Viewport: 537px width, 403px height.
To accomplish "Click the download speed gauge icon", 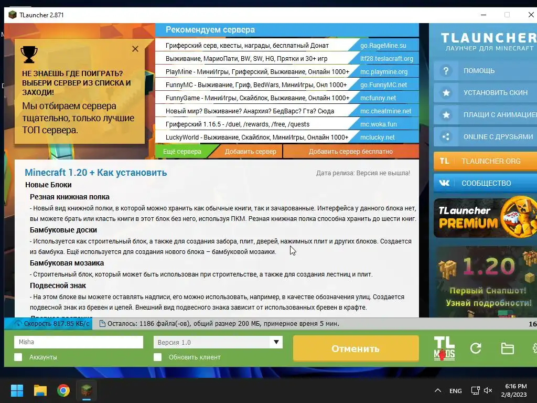I will pos(18,323).
